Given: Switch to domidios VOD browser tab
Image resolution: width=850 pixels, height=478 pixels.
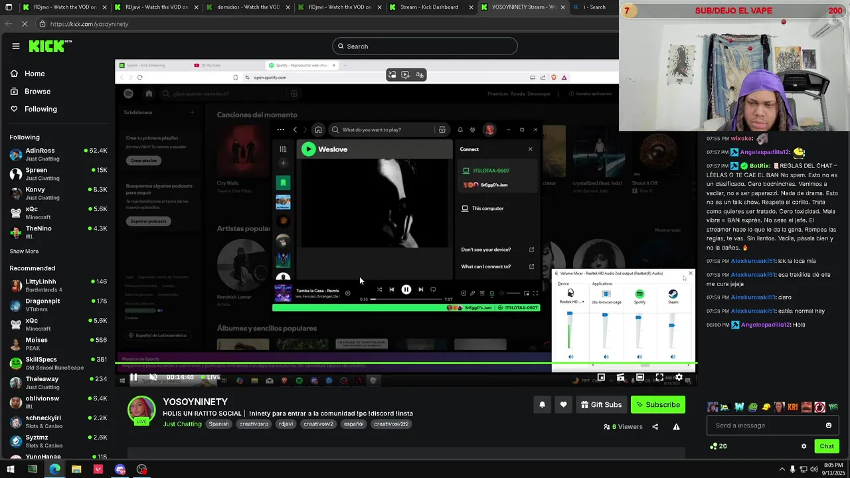Looking at the screenshot, I should (x=248, y=7).
